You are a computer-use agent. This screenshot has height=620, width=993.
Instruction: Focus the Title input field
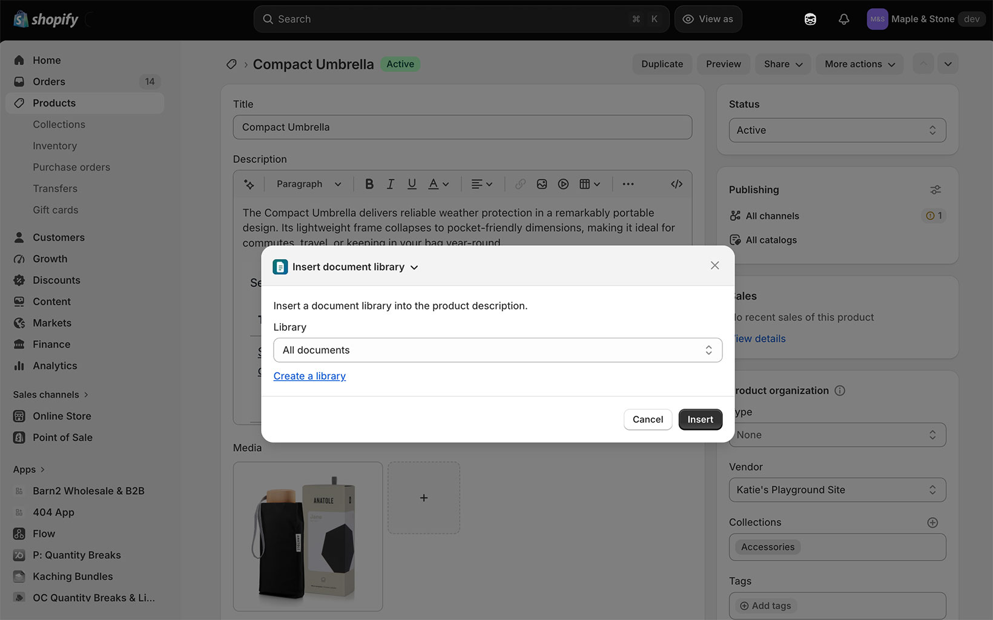(463, 127)
